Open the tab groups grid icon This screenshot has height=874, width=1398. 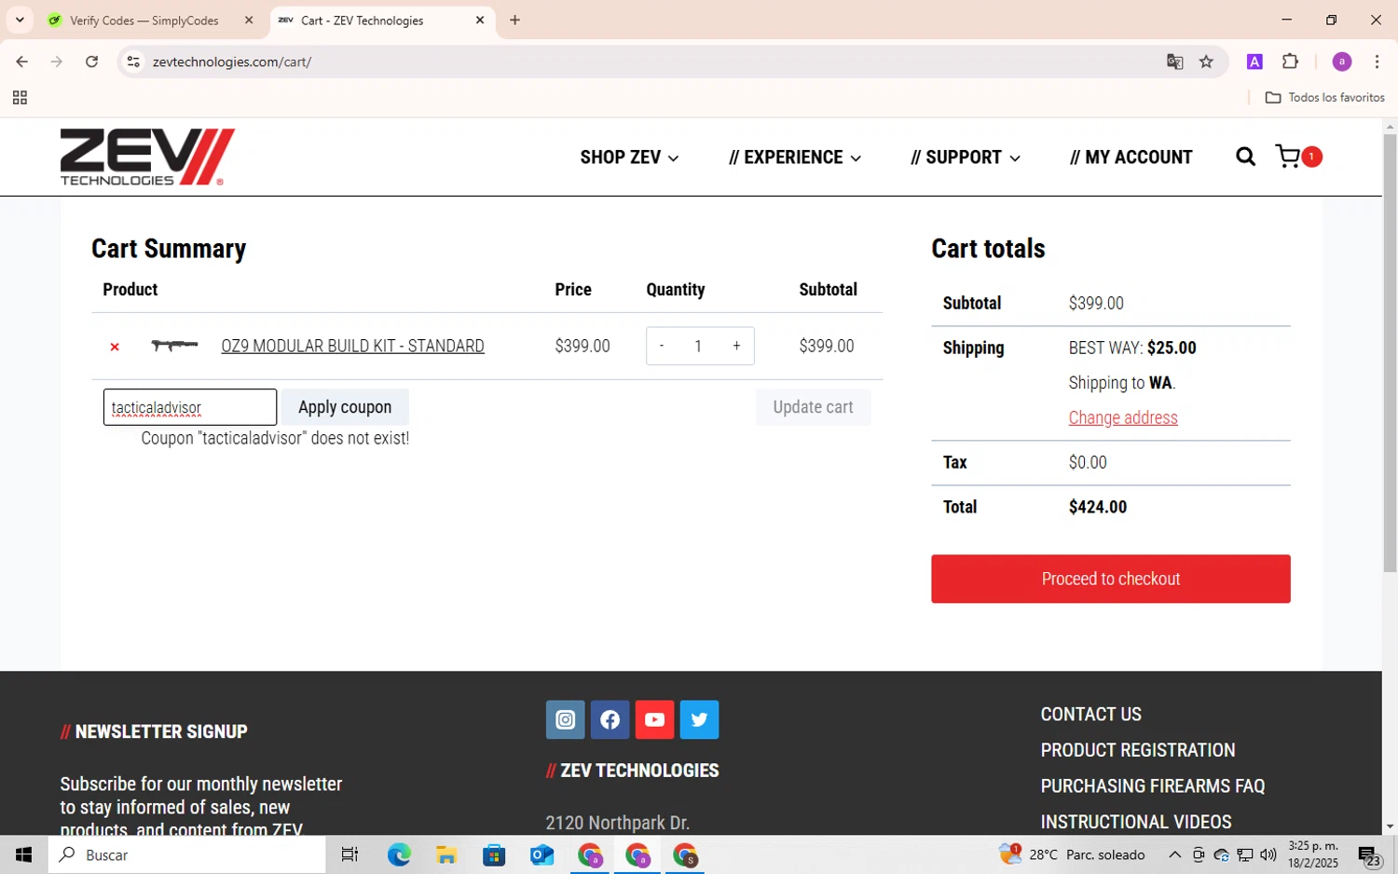coord(20,98)
